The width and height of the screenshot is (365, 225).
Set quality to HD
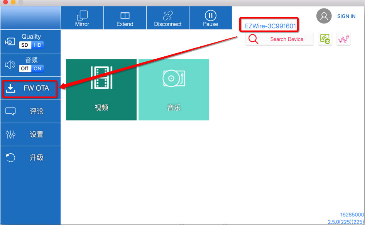(x=37, y=45)
